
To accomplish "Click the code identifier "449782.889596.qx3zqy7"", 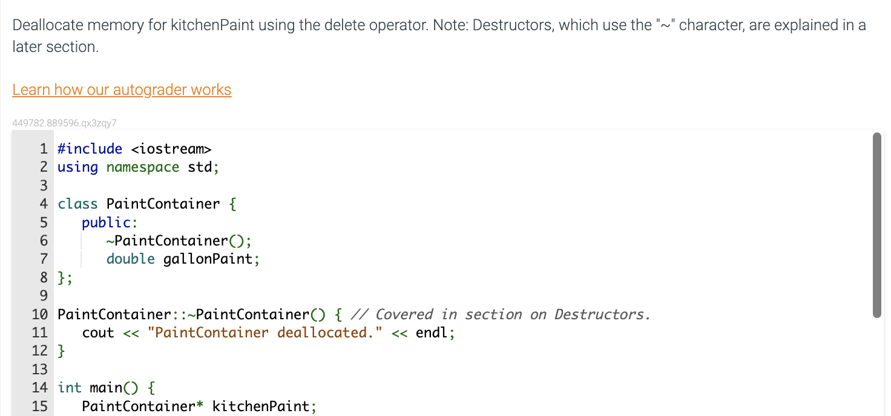I will click(x=64, y=123).
